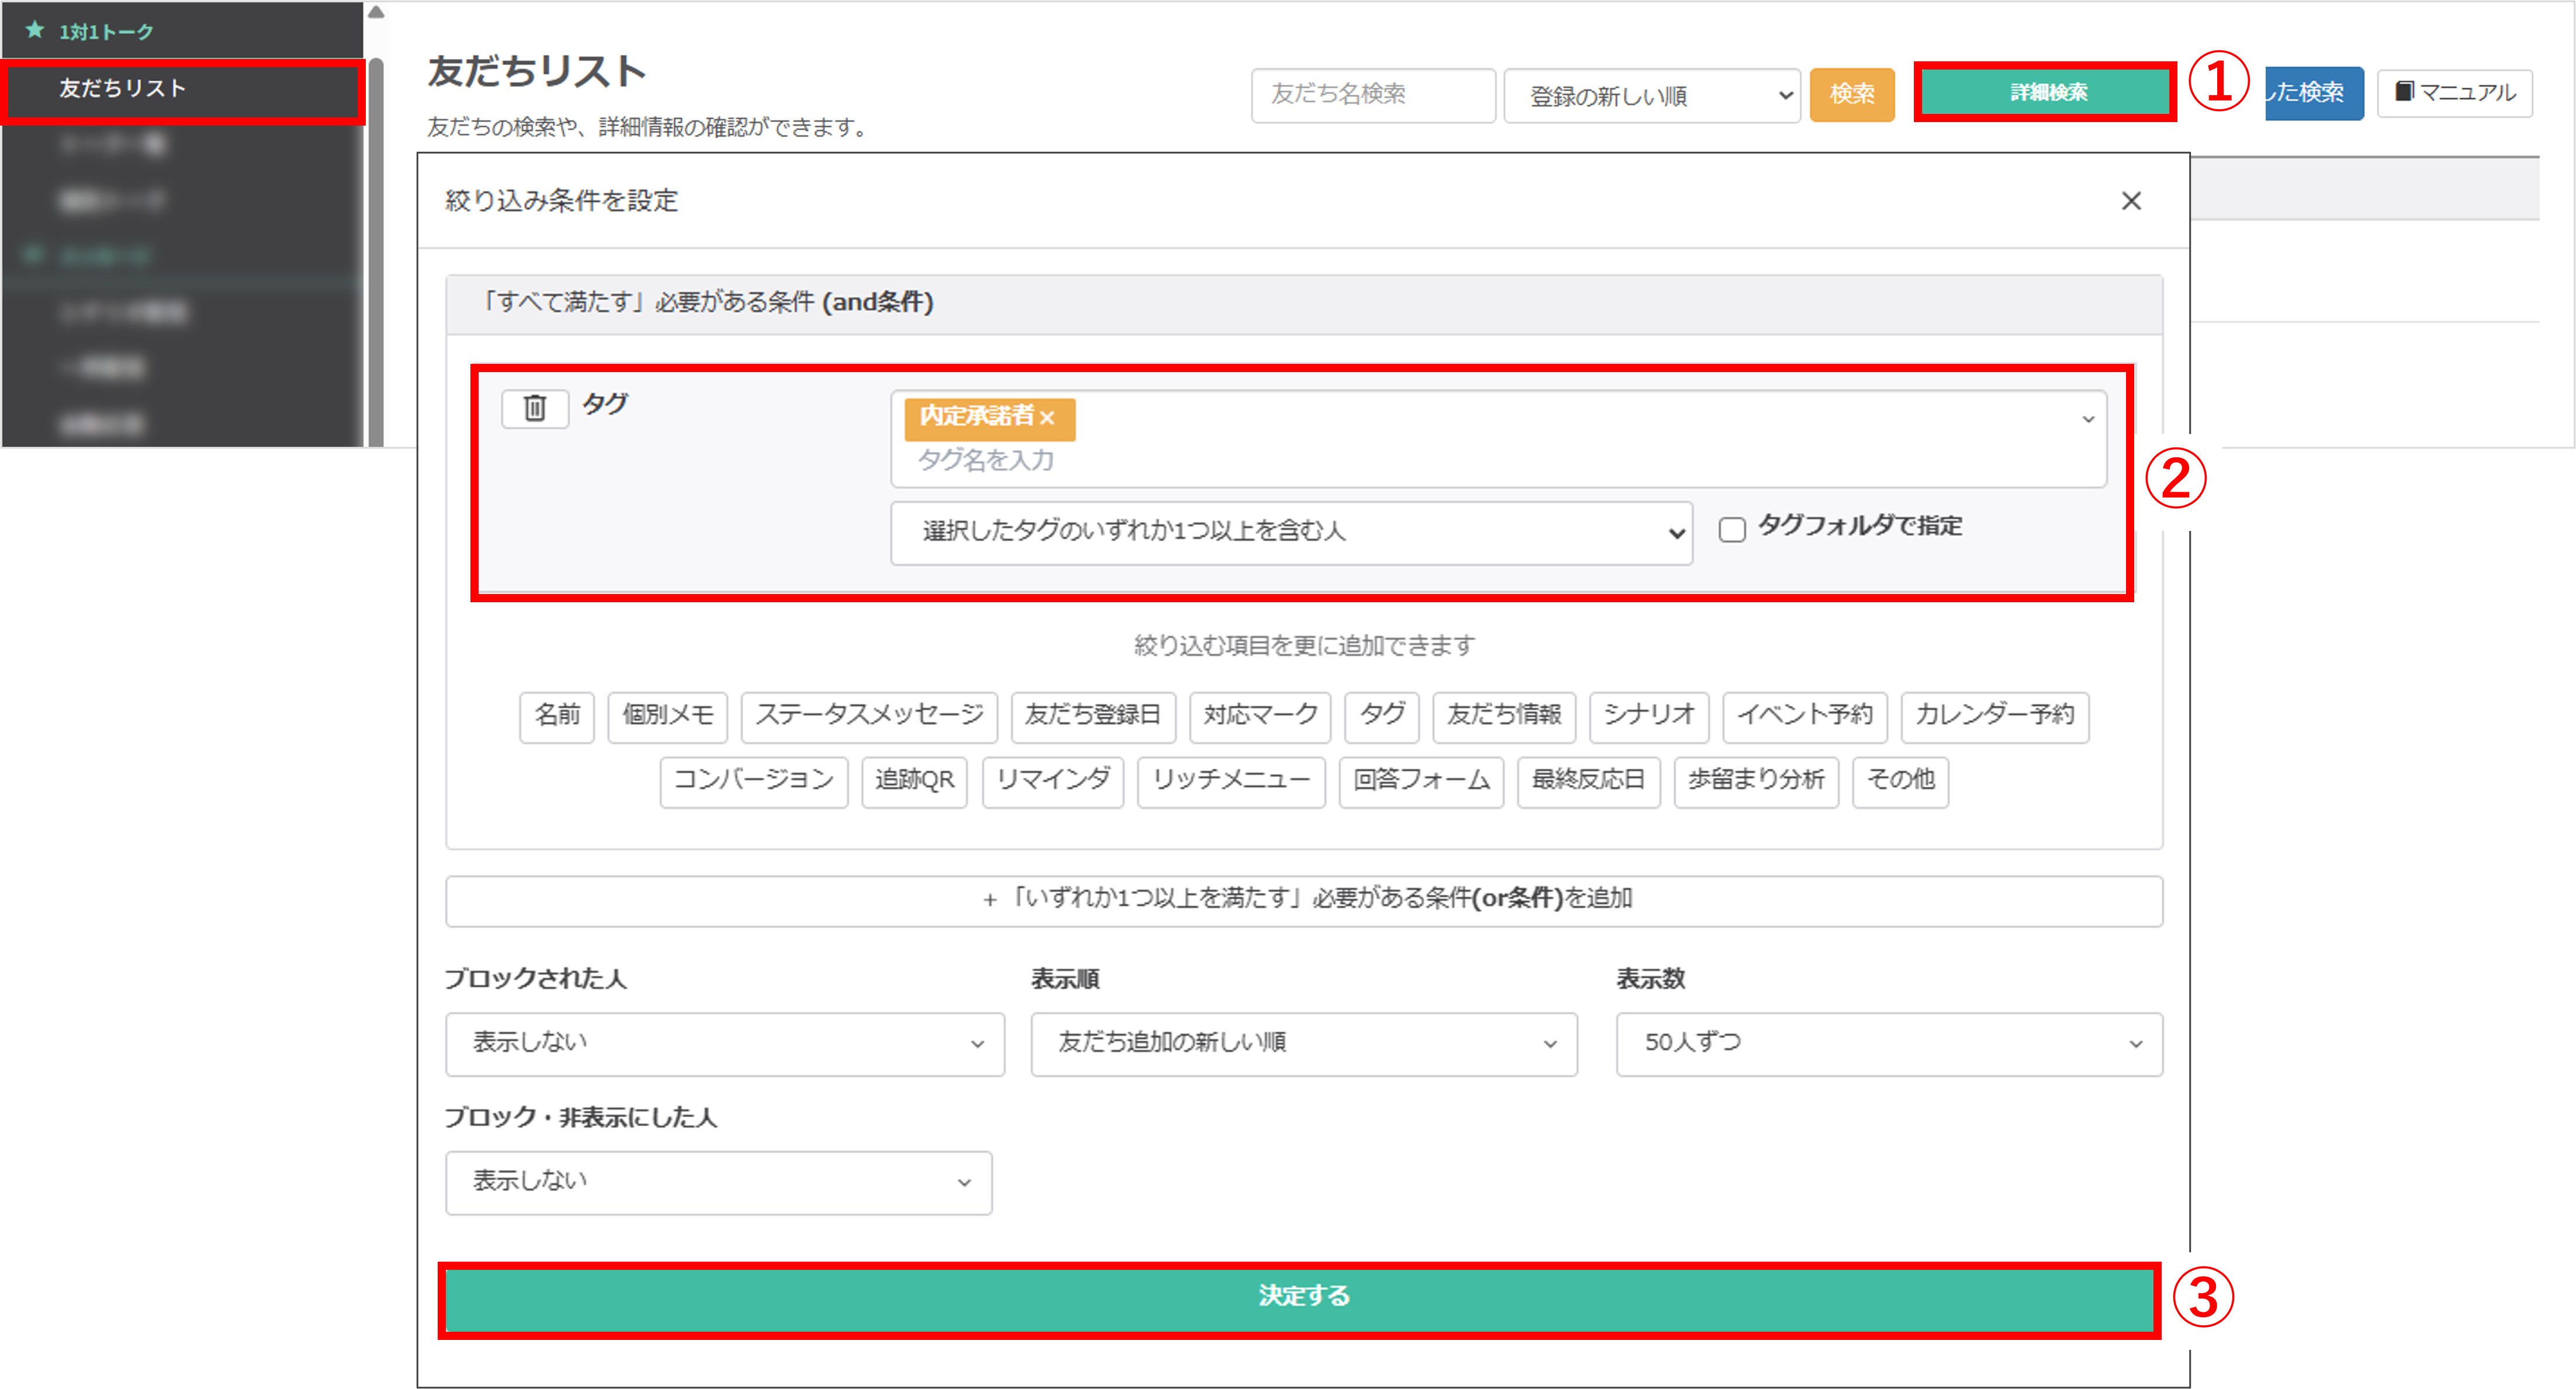Click the star icon beside 1対1トーク
Viewport: 2576px width, 1389px height.
point(35,30)
